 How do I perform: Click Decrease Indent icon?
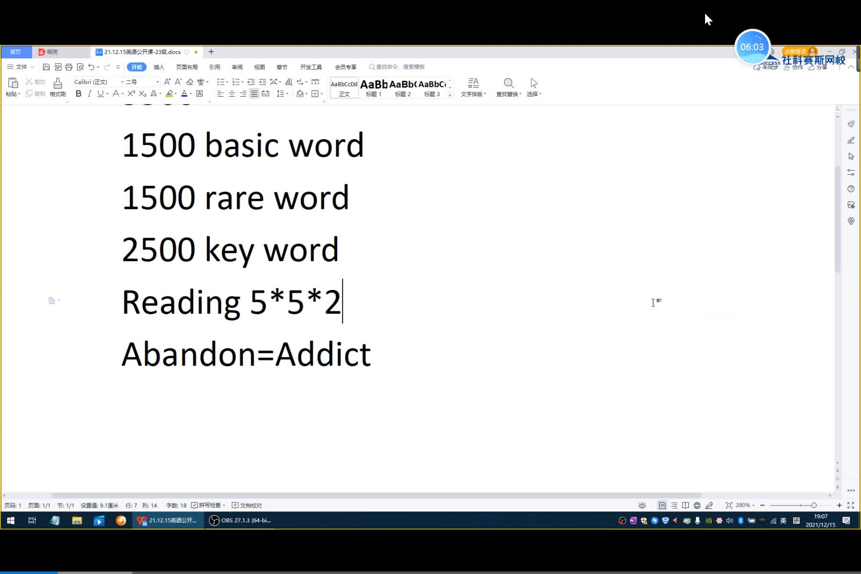click(x=251, y=82)
